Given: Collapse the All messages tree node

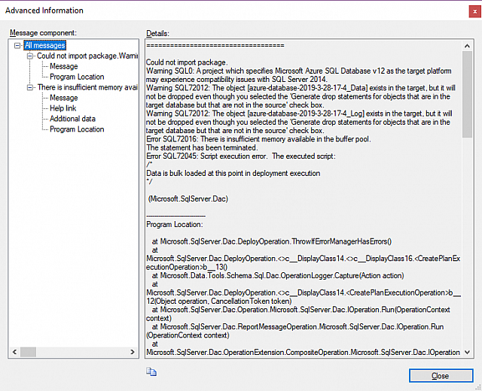Looking at the screenshot, I should pos(18,46).
